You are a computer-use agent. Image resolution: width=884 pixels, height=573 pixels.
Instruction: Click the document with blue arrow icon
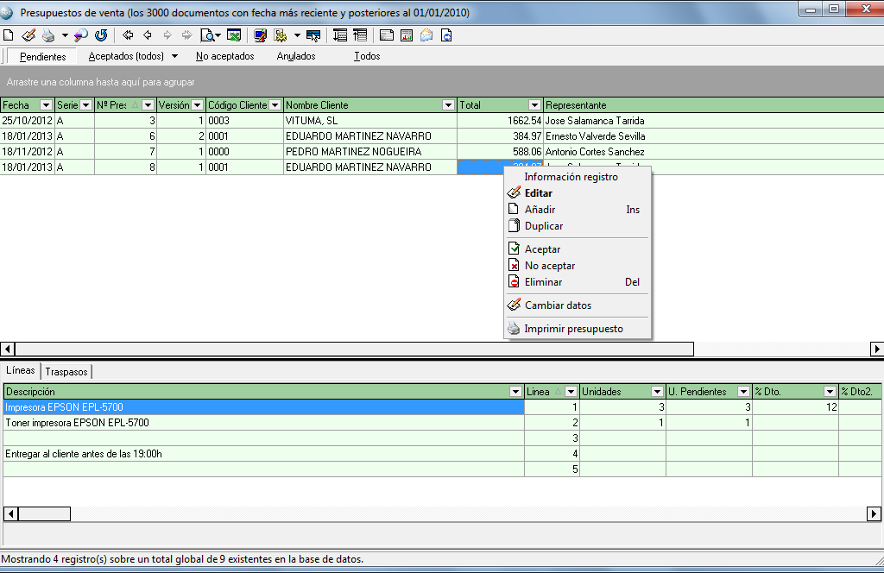[x=446, y=35]
